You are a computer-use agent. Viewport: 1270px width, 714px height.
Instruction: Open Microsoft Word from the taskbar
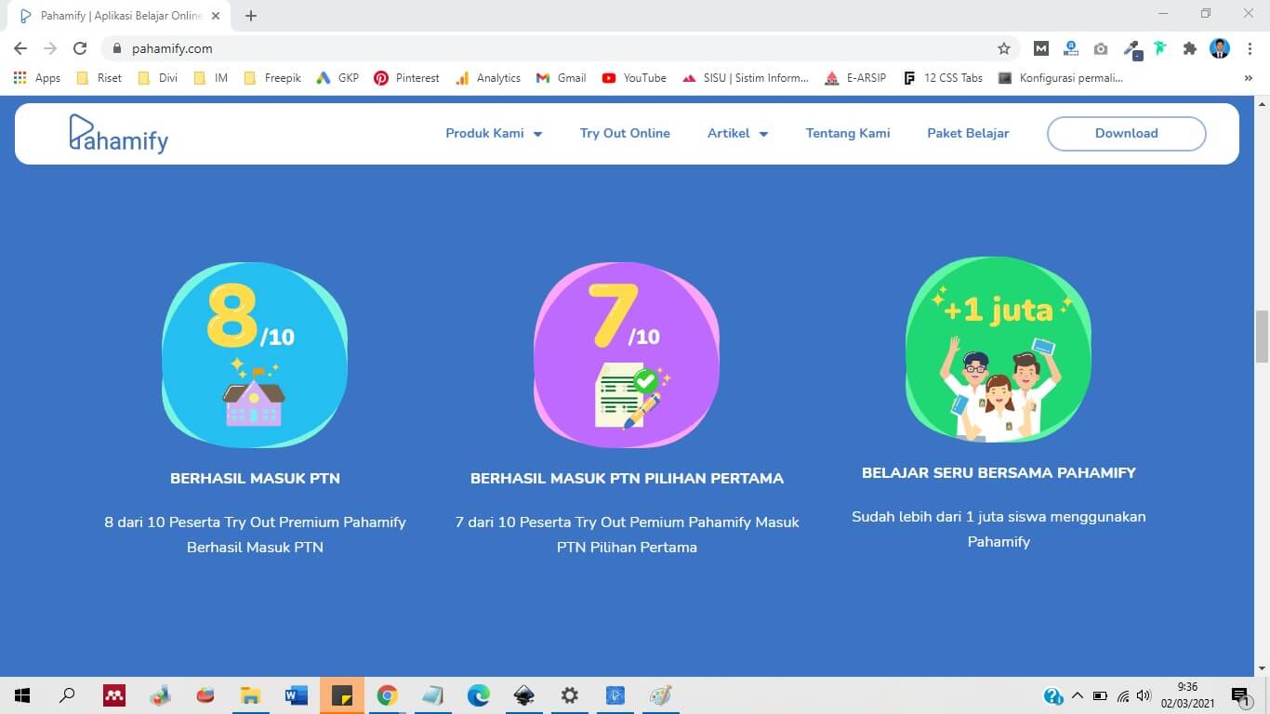coord(297,695)
